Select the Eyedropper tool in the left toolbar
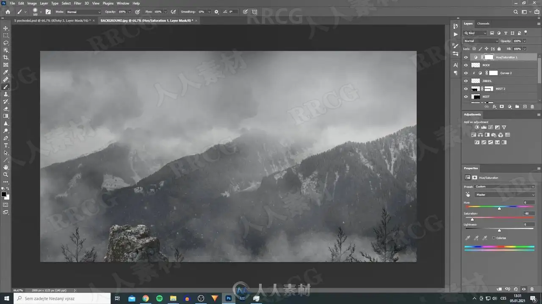542x304 pixels. point(6,72)
